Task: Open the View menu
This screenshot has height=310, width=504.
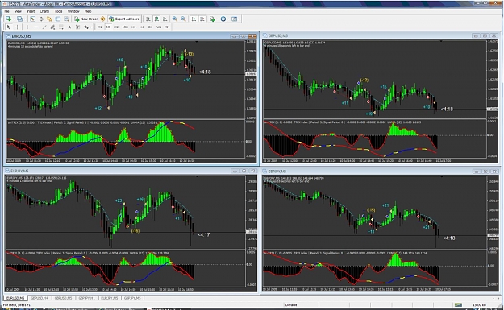Action: pyautogui.click(x=18, y=11)
